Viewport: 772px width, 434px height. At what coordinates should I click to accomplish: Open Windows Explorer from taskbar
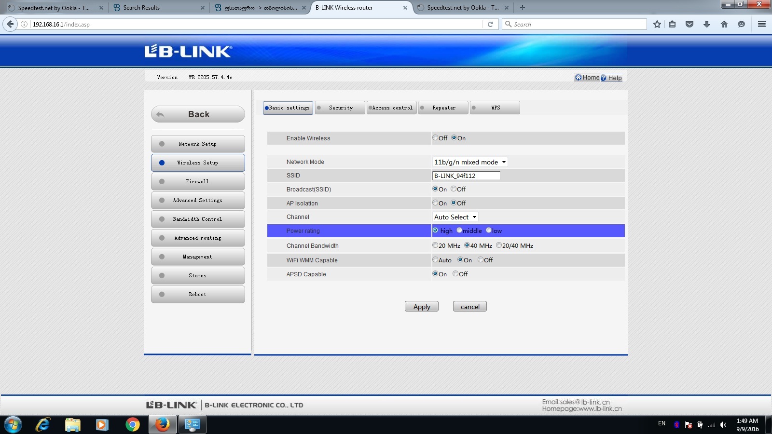click(73, 424)
